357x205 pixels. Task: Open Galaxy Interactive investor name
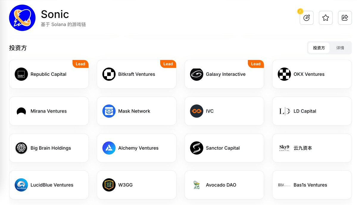tap(226, 74)
